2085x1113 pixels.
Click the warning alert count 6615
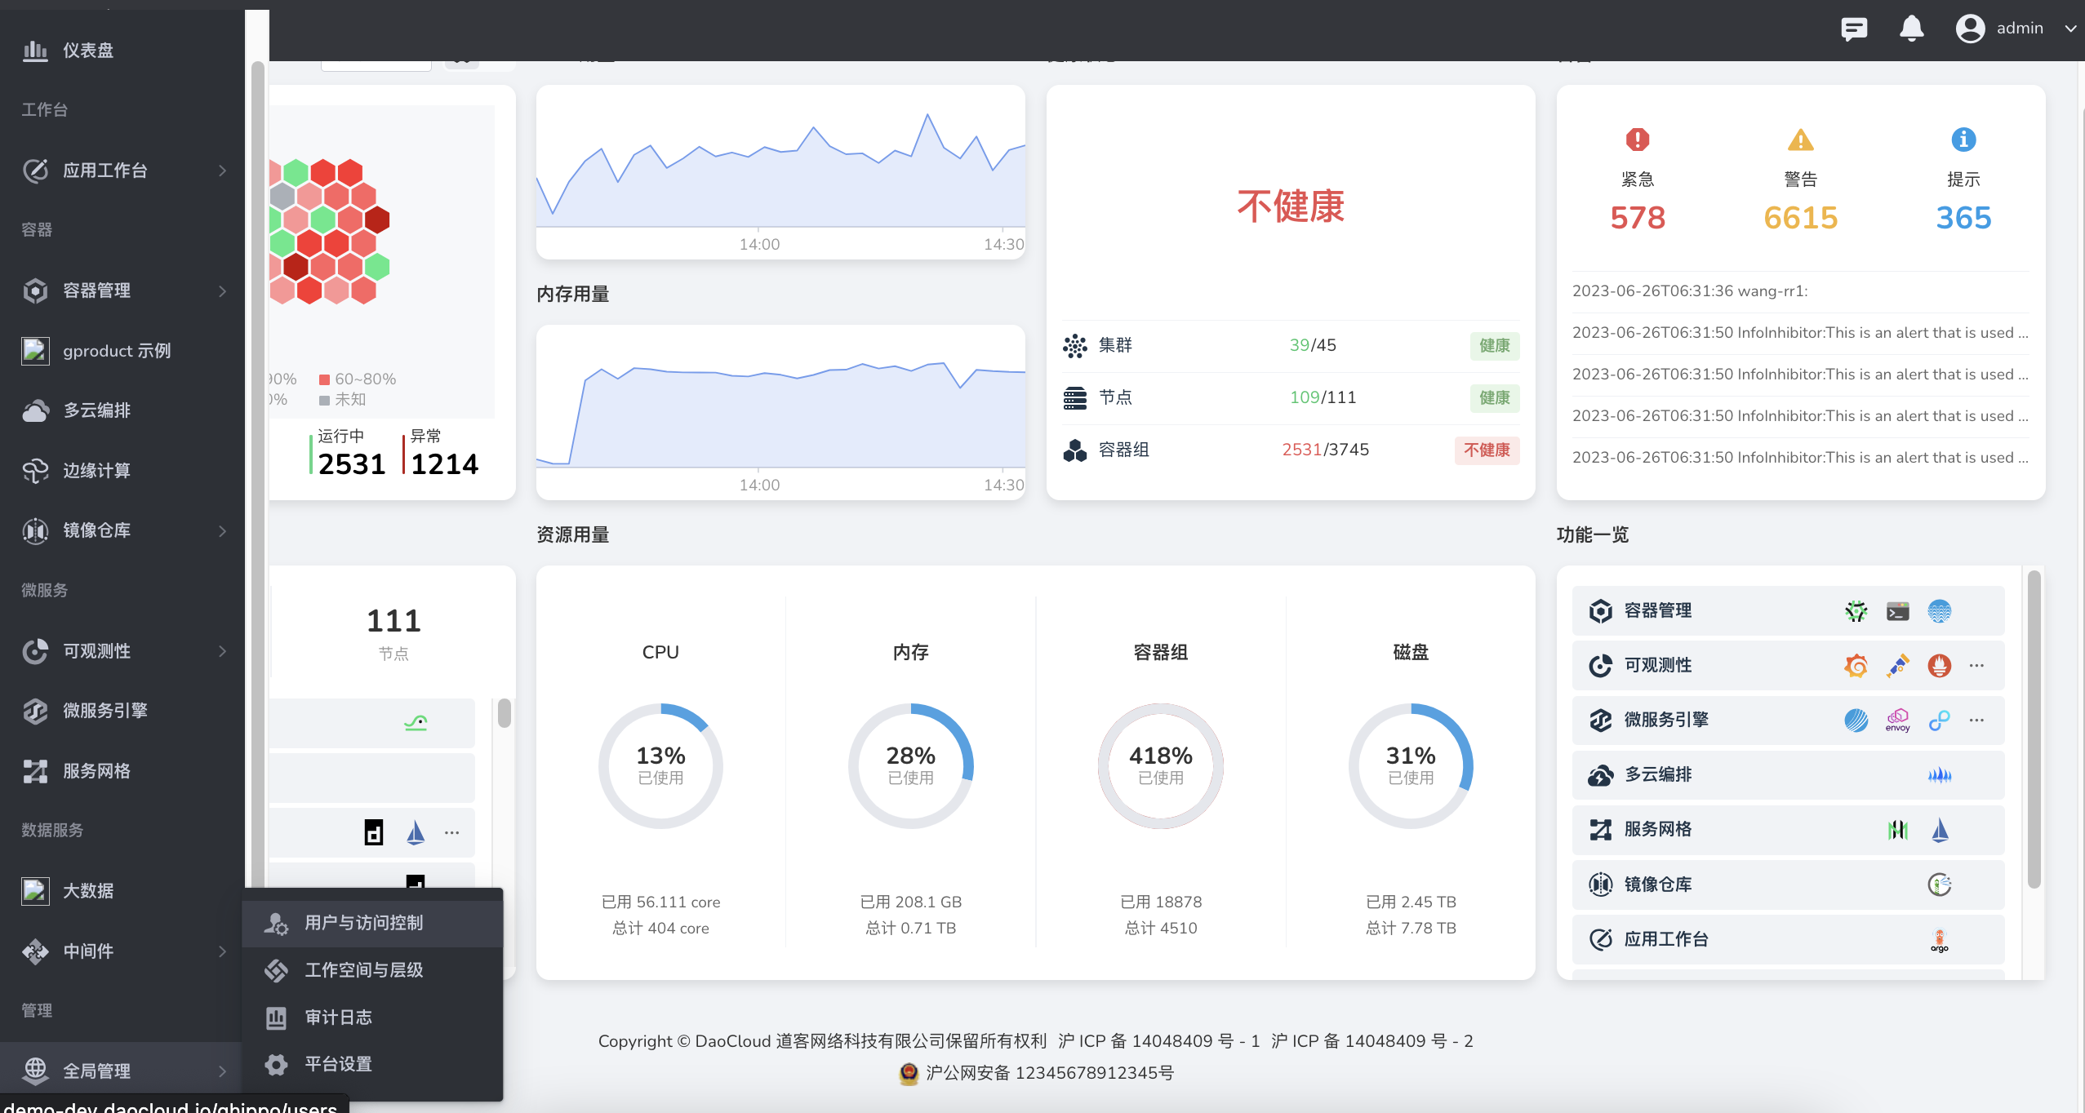(1800, 218)
